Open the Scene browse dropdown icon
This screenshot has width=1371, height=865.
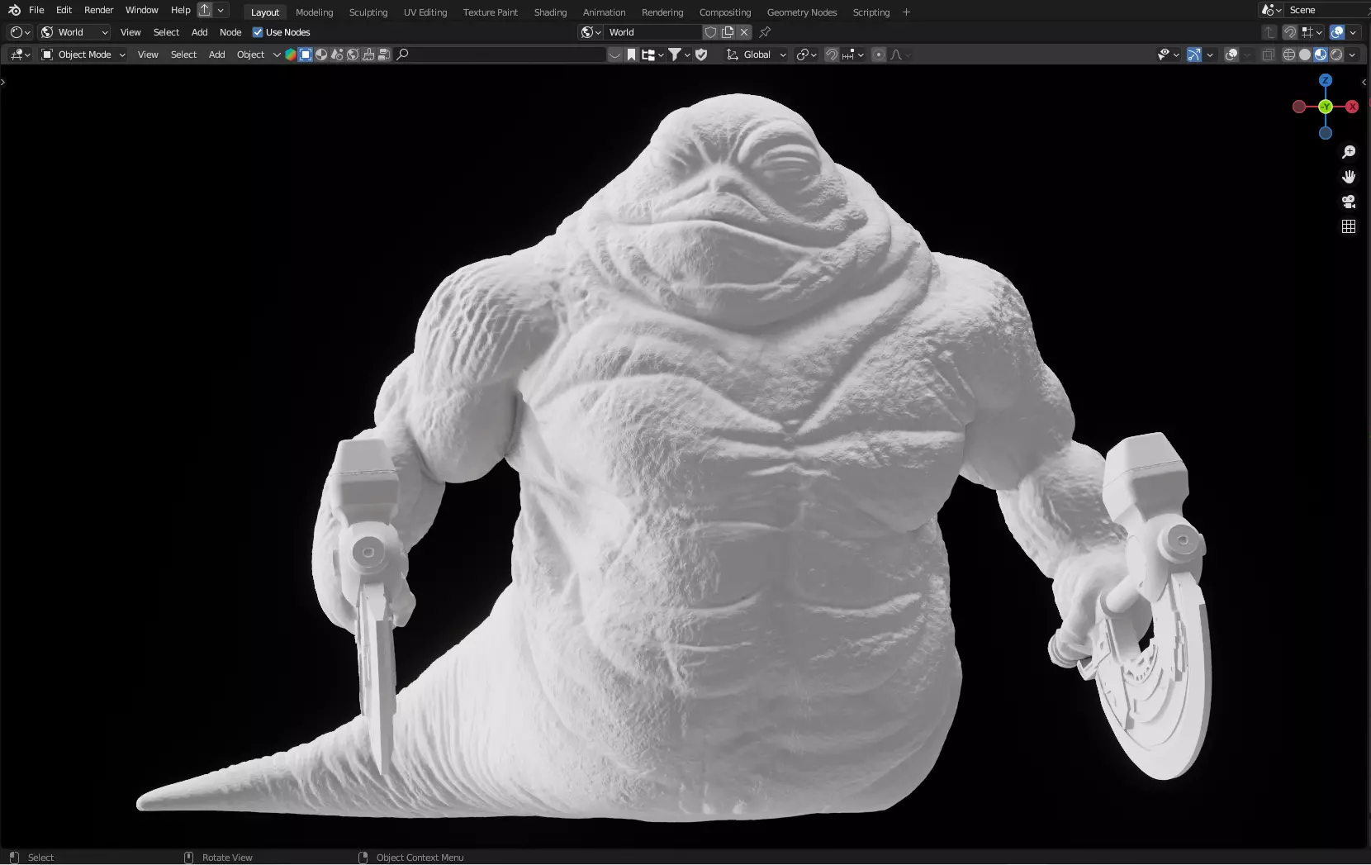click(1271, 10)
